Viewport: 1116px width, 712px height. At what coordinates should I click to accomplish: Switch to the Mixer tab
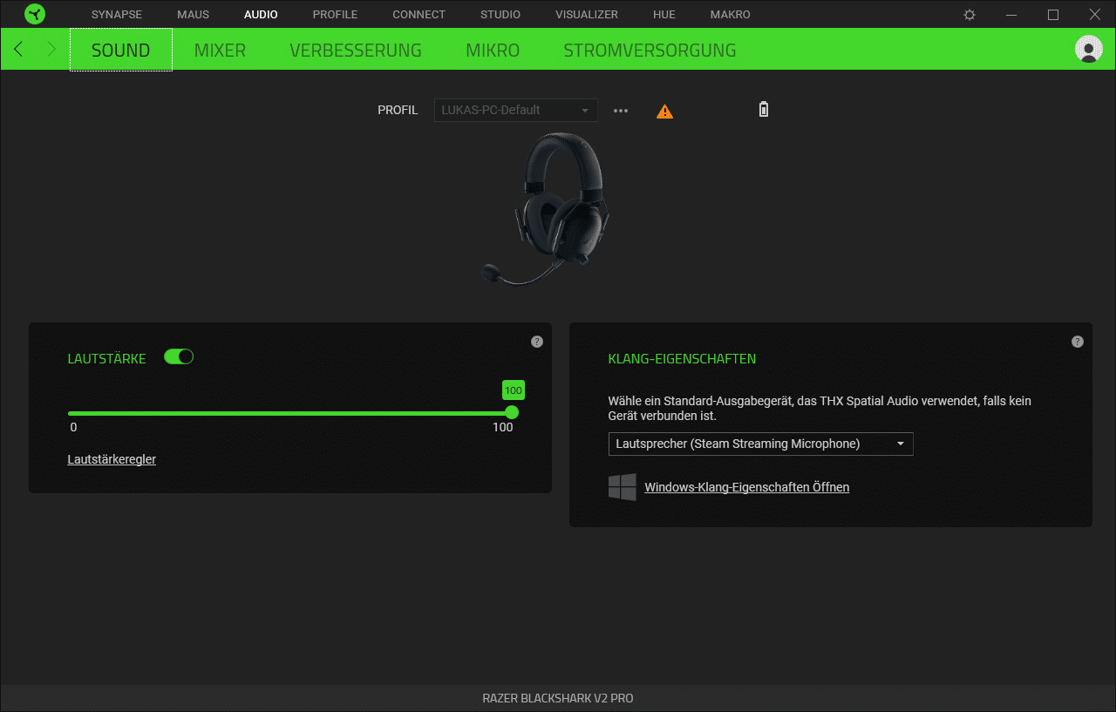[220, 51]
